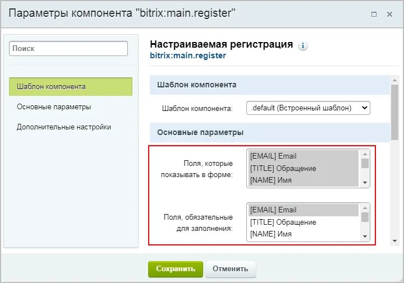Screen dimensions: 404x283
Task: Click up arrow of required fields list
Action: [x=365, y=208]
